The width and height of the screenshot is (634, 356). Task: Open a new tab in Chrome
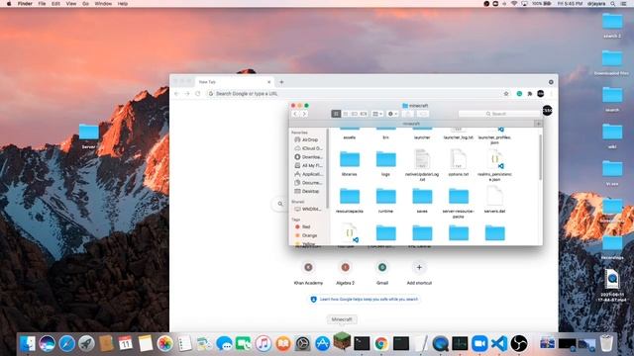coord(281,82)
